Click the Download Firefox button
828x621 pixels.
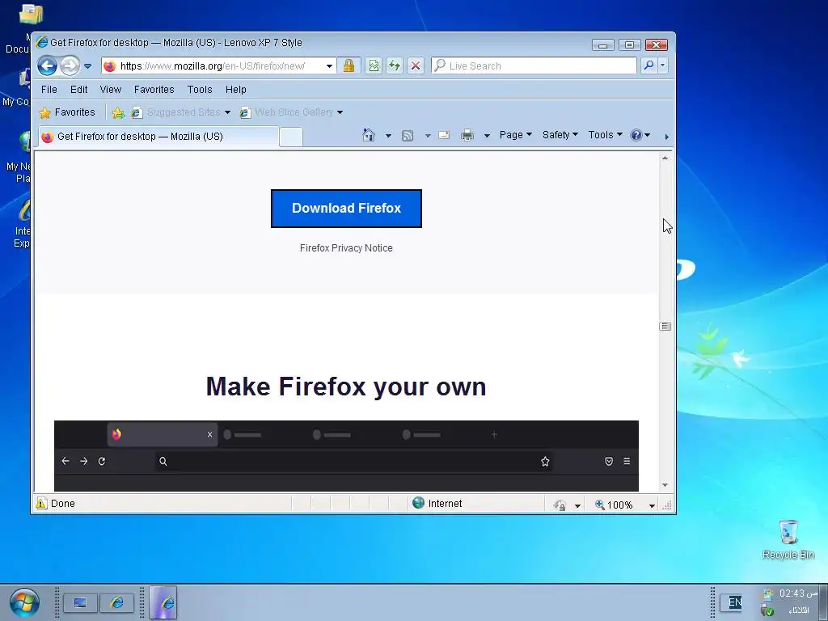point(346,208)
